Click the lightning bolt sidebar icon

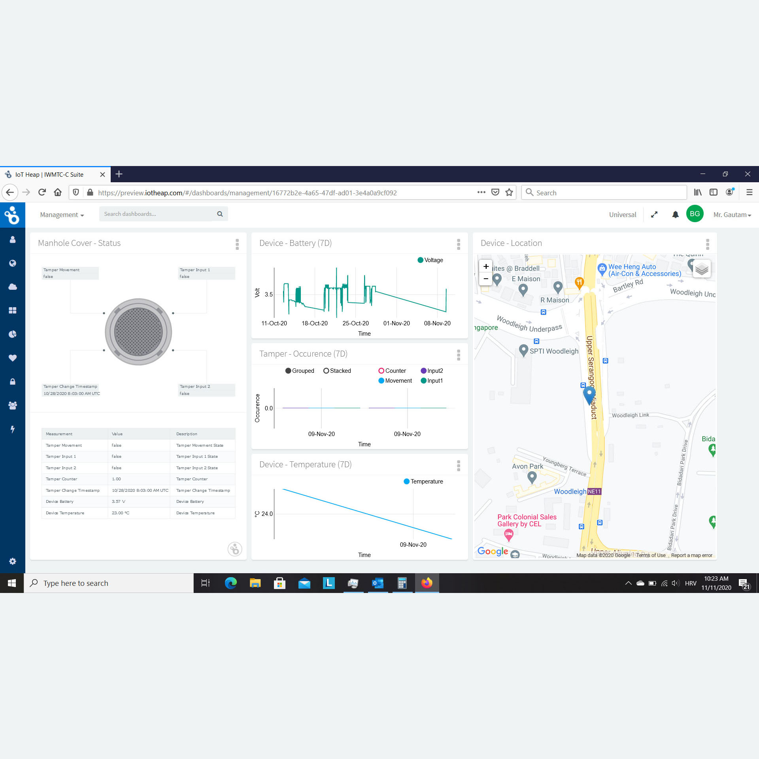pos(13,429)
